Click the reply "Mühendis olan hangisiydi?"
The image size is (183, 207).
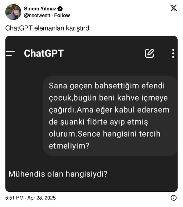(x=58, y=174)
